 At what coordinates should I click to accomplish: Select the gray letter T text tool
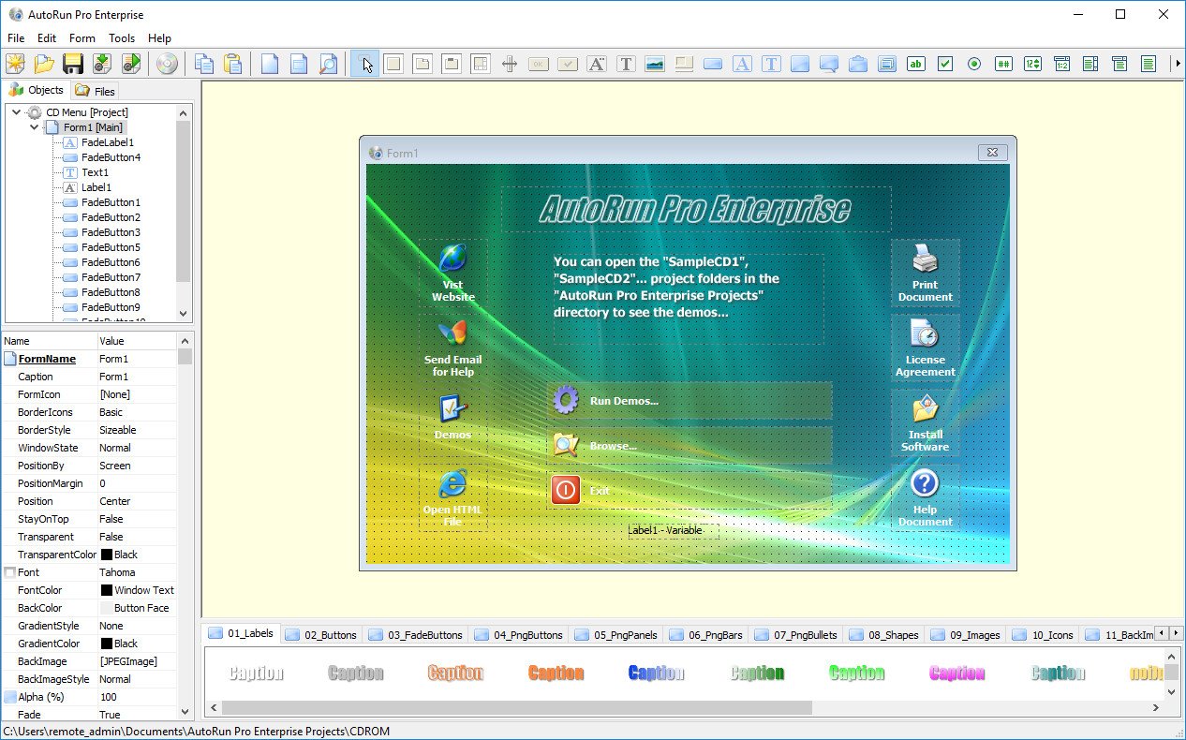point(626,64)
